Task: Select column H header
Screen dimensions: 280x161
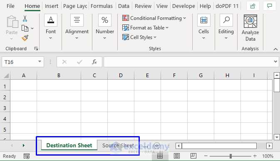Action: [x=227, y=76]
